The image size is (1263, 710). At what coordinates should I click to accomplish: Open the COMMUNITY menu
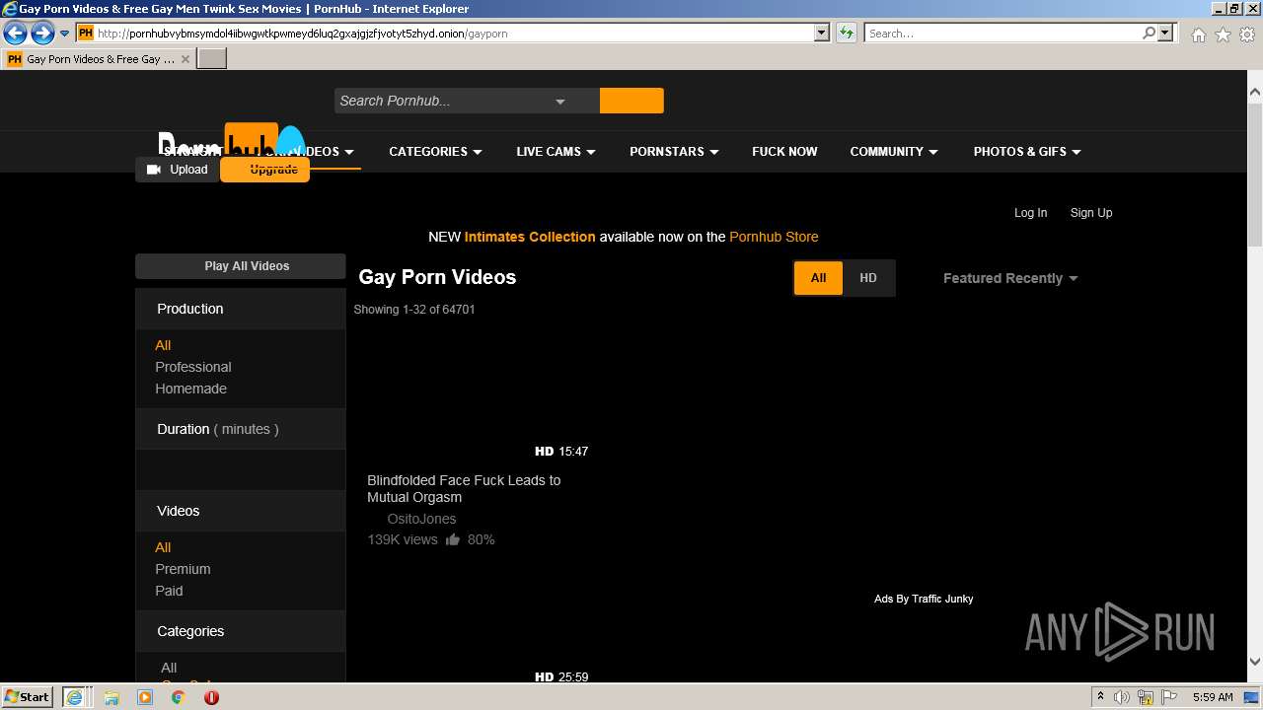tap(894, 152)
